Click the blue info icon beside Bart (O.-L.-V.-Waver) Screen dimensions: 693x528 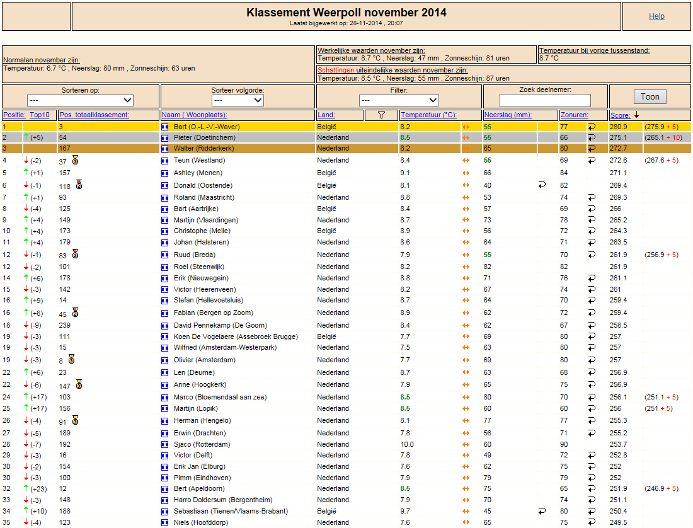coord(165,127)
